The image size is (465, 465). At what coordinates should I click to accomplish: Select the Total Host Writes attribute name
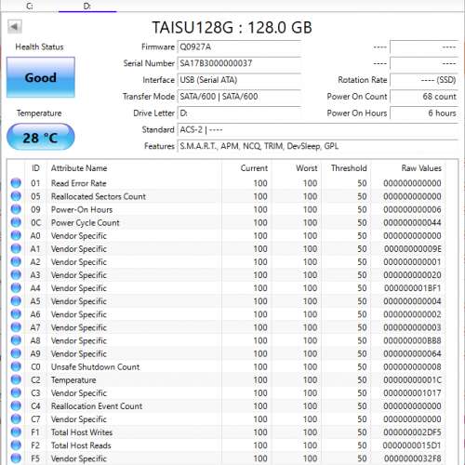pos(82,432)
